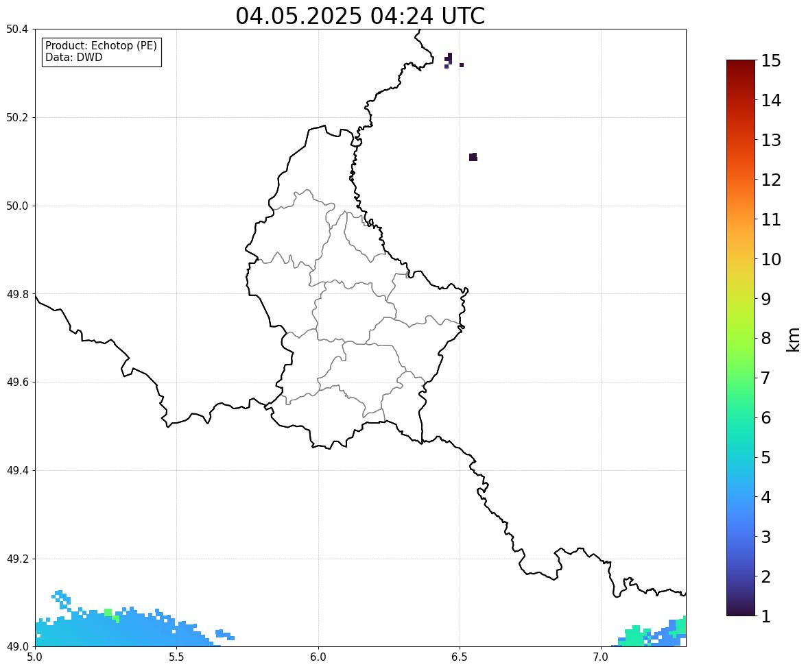Click the latitude axis label '49.8'
Viewport: 808px width, 669px height.
coord(17,294)
